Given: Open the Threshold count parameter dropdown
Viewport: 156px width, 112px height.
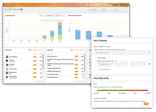Looking at the screenshot, I should [x=105, y=64].
